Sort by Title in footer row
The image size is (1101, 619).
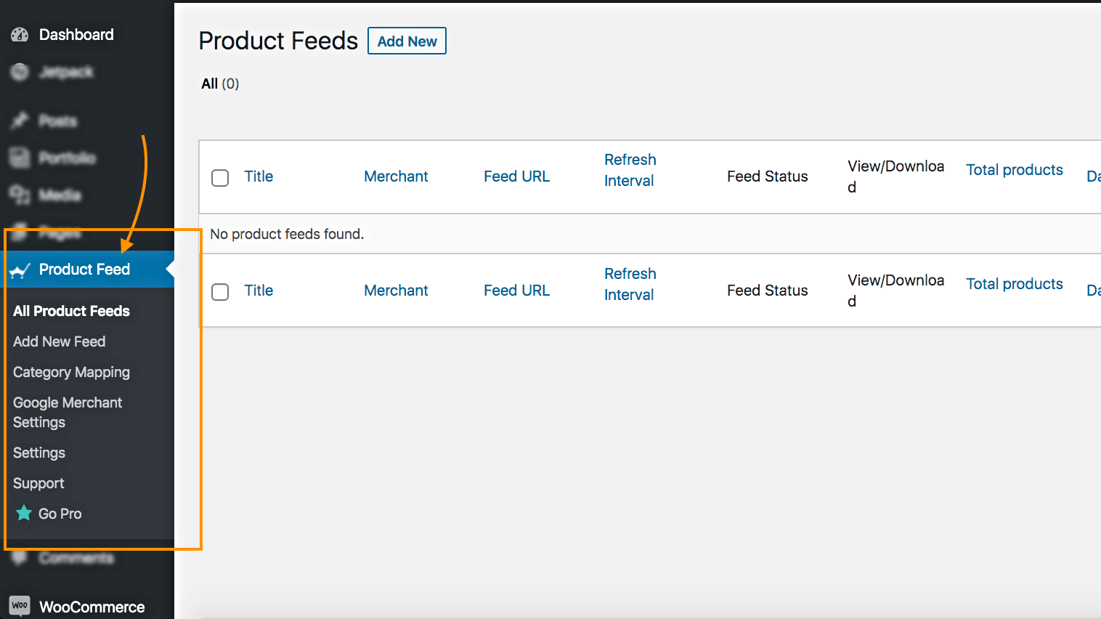(x=259, y=291)
